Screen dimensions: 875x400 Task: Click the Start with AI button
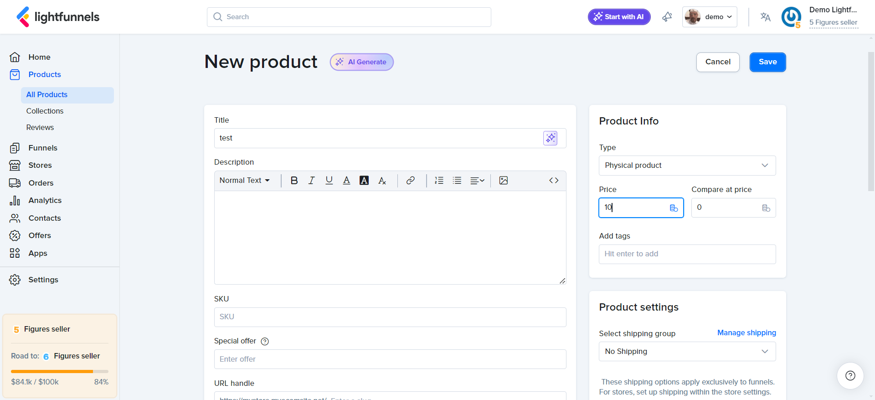click(x=619, y=17)
